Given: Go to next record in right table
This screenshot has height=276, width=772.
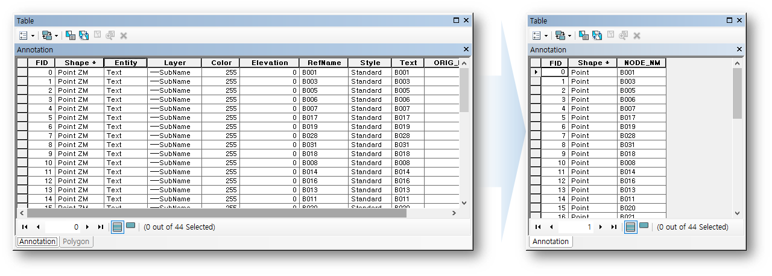Looking at the screenshot, I should tap(600, 227).
